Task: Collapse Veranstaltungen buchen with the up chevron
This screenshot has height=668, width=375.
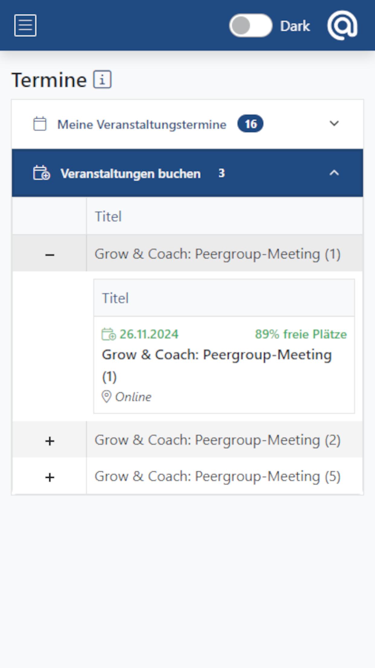Action: pos(334,173)
